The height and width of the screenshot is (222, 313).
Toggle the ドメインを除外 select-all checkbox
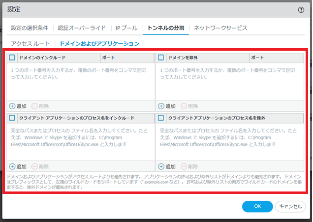161,58
